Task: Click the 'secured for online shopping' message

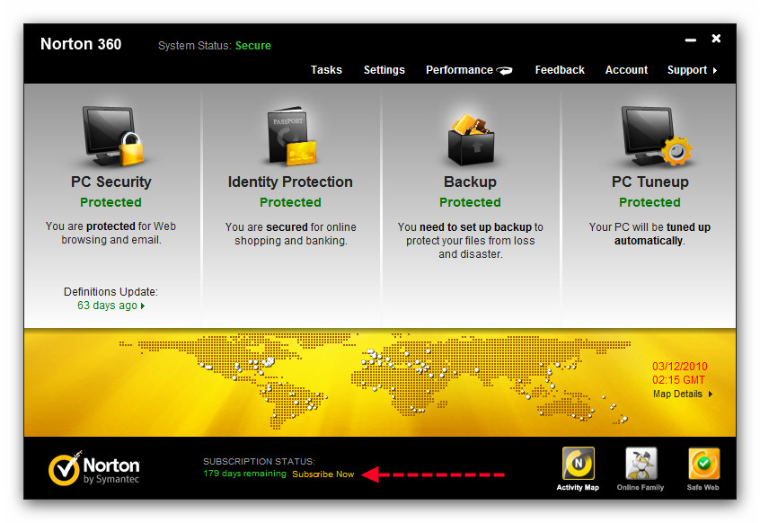Action: click(x=291, y=234)
